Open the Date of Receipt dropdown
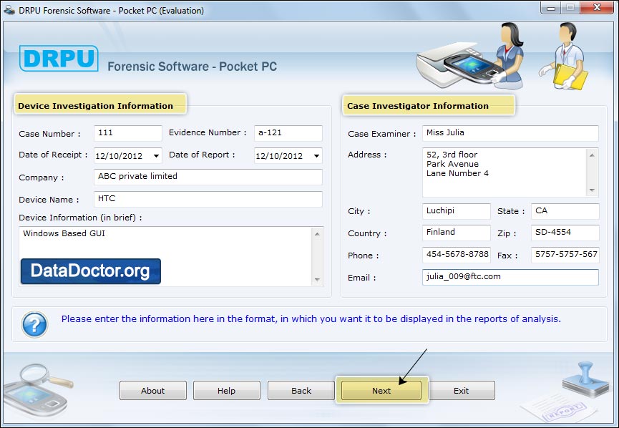This screenshot has height=428, width=619. click(155, 155)
